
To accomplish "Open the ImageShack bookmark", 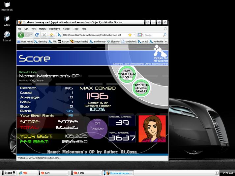I will (79, 41).
